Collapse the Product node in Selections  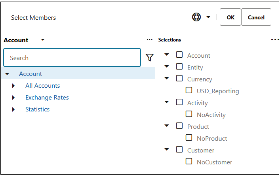(167, 126)
